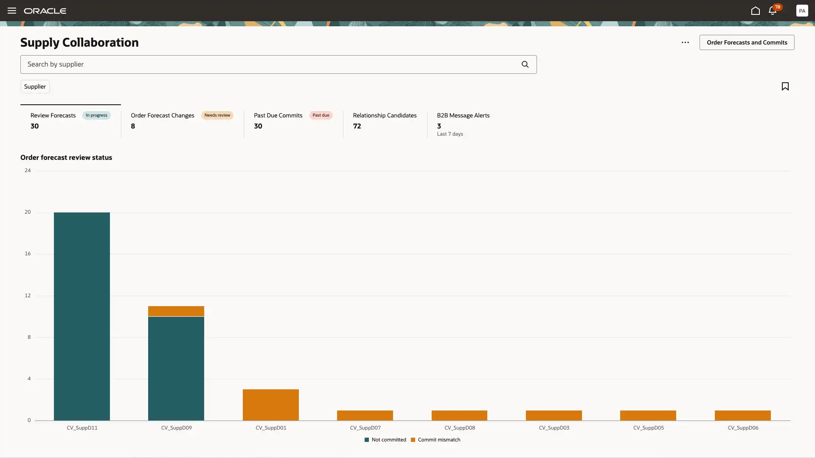815x458 pixels.
Task: Click Order Forecasts and Commits button
Action: tap(747, 42)
